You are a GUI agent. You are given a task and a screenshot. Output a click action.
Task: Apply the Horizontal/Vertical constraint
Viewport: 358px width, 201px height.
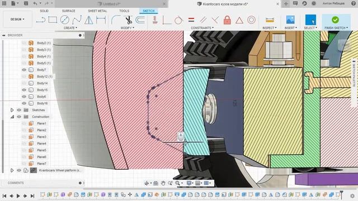pyautogui.click(x=155, y=20)
